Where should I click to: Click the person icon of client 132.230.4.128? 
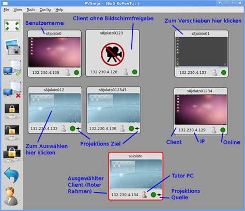click(x=126, y=72)
